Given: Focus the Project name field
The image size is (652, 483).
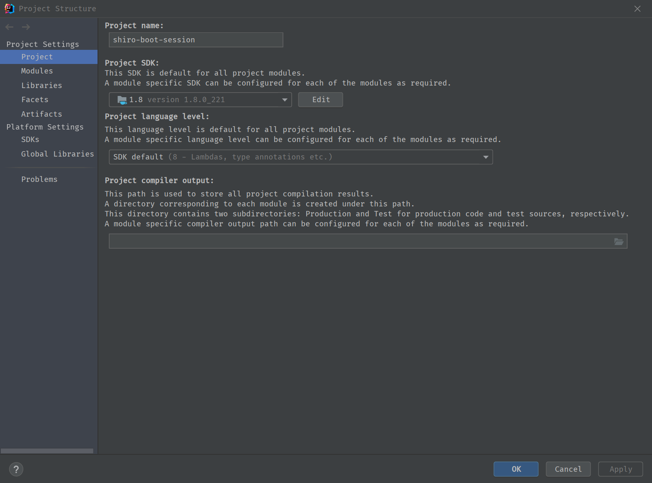Looking at the screenshot, I should (196, 40).
